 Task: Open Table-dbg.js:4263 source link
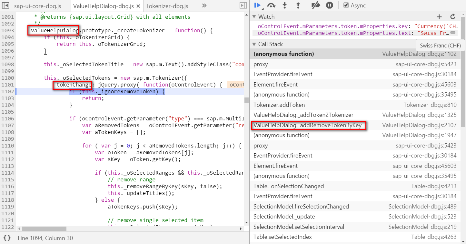[x=434, y=237]
